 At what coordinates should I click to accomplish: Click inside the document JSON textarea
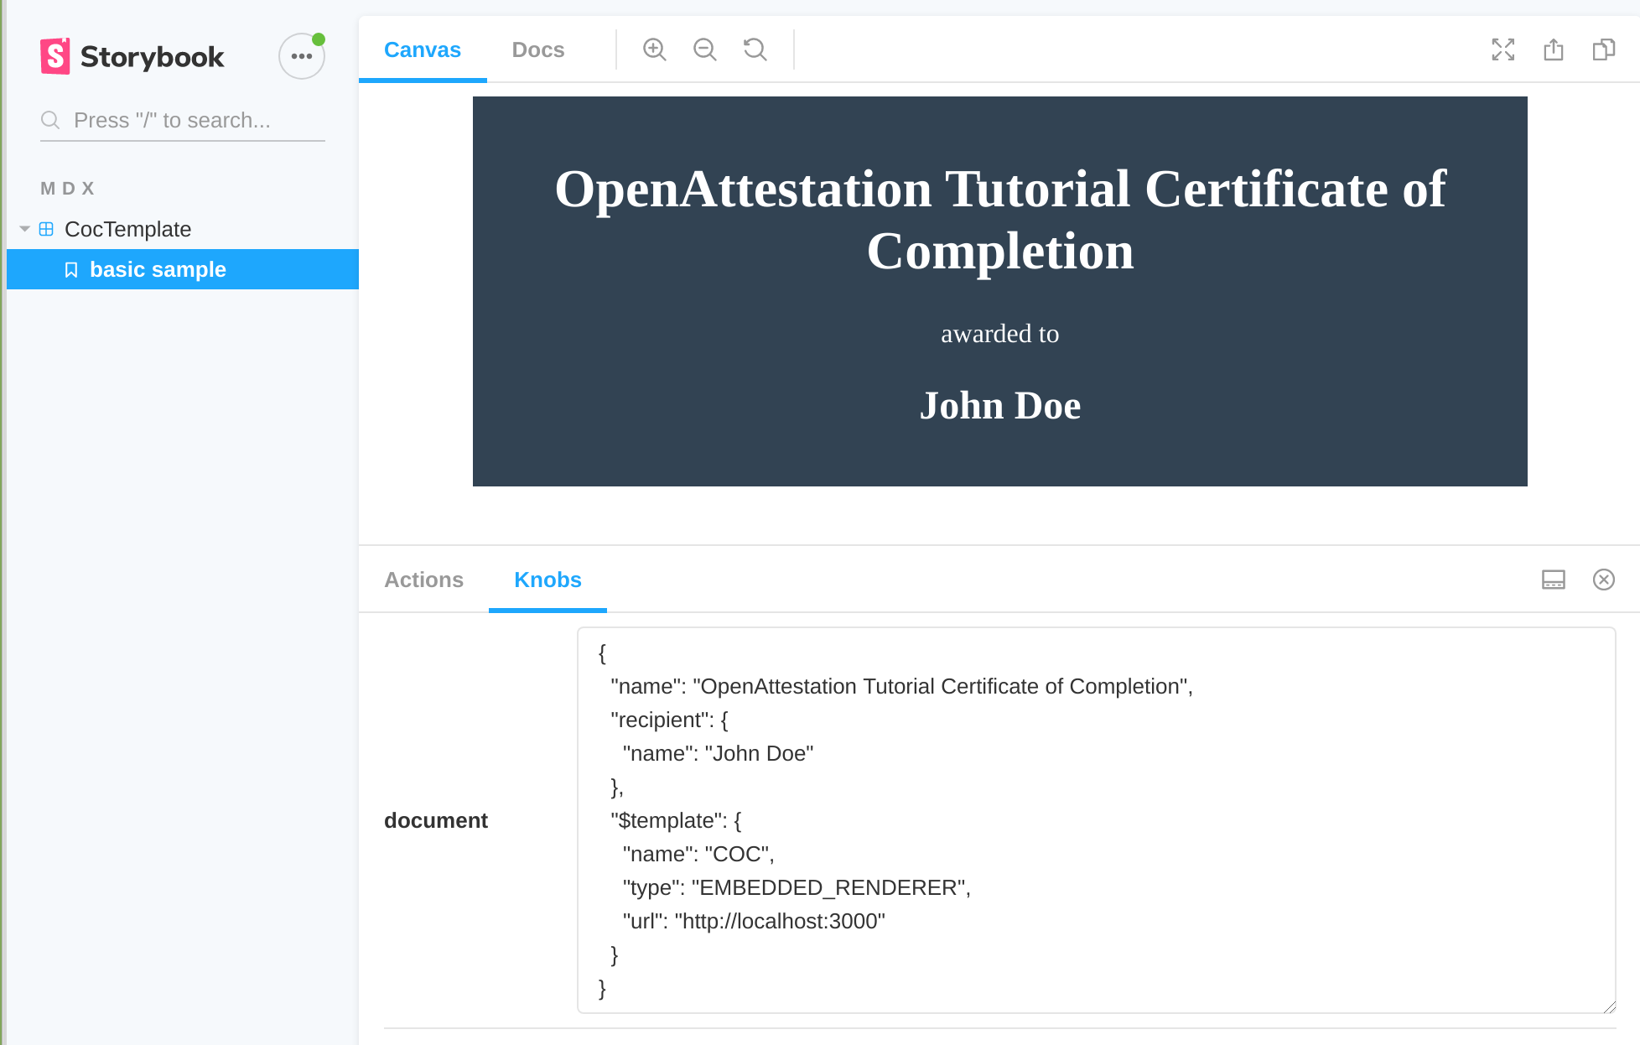click(1097, 820)
